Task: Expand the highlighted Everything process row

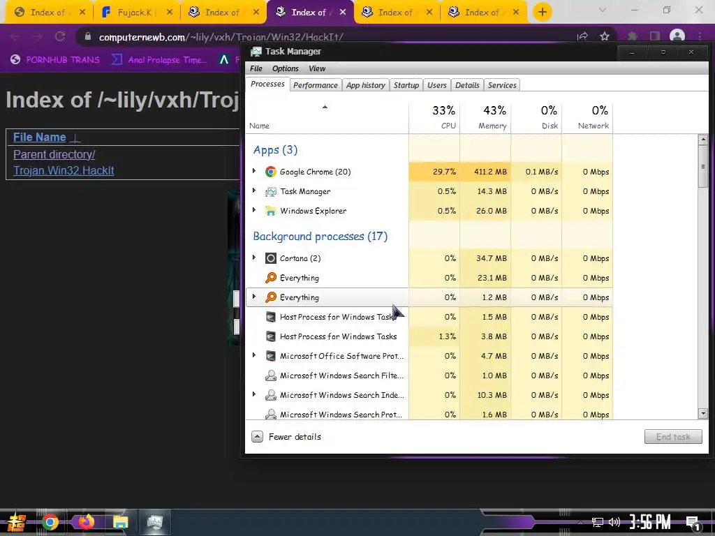Action: coord(254,297)
